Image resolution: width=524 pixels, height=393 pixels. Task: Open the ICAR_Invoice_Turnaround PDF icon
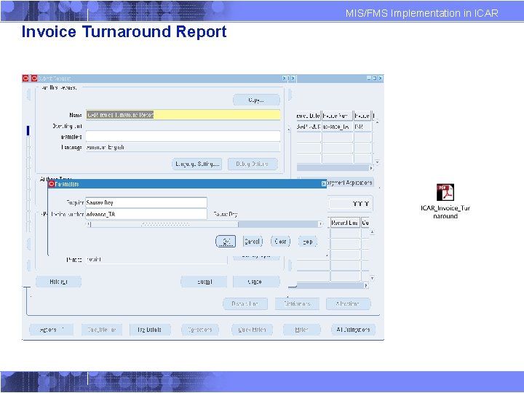click(x=445, y=192)
